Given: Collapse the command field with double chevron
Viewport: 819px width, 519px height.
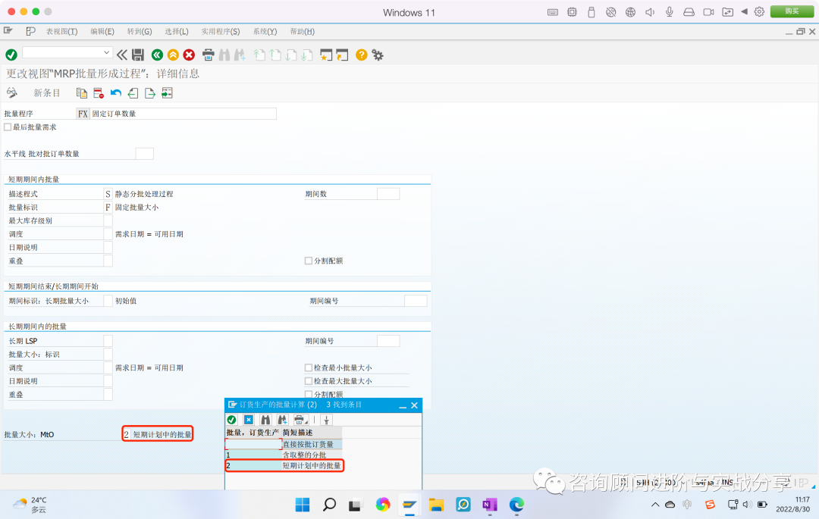Looking at the screenshot, I should click(121, 55).
